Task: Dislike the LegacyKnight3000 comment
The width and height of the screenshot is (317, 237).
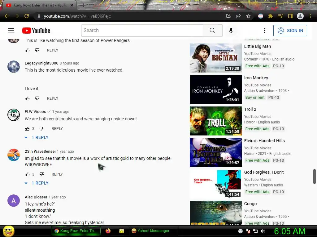Action: (x=37, y=98)
